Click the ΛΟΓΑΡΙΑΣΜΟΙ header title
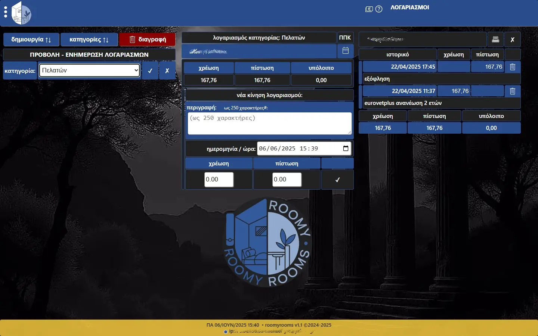This screenshot has height=336, width=538. tap(409, 7)
